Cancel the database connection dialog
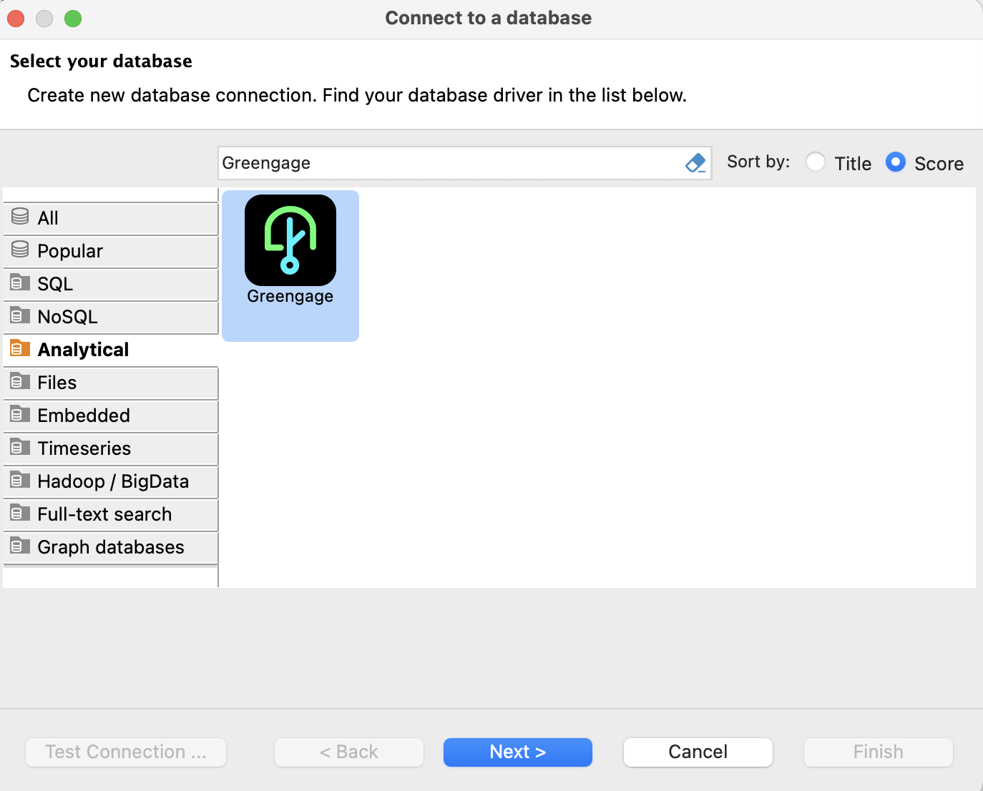Image resolution: width=983 pixels, height=791 pixels. pyautogui.click(x=698, y=752)
